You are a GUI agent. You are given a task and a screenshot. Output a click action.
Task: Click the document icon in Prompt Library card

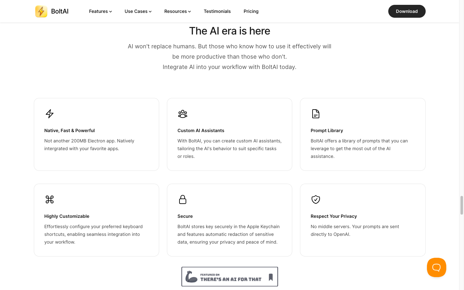coord(316,114)
